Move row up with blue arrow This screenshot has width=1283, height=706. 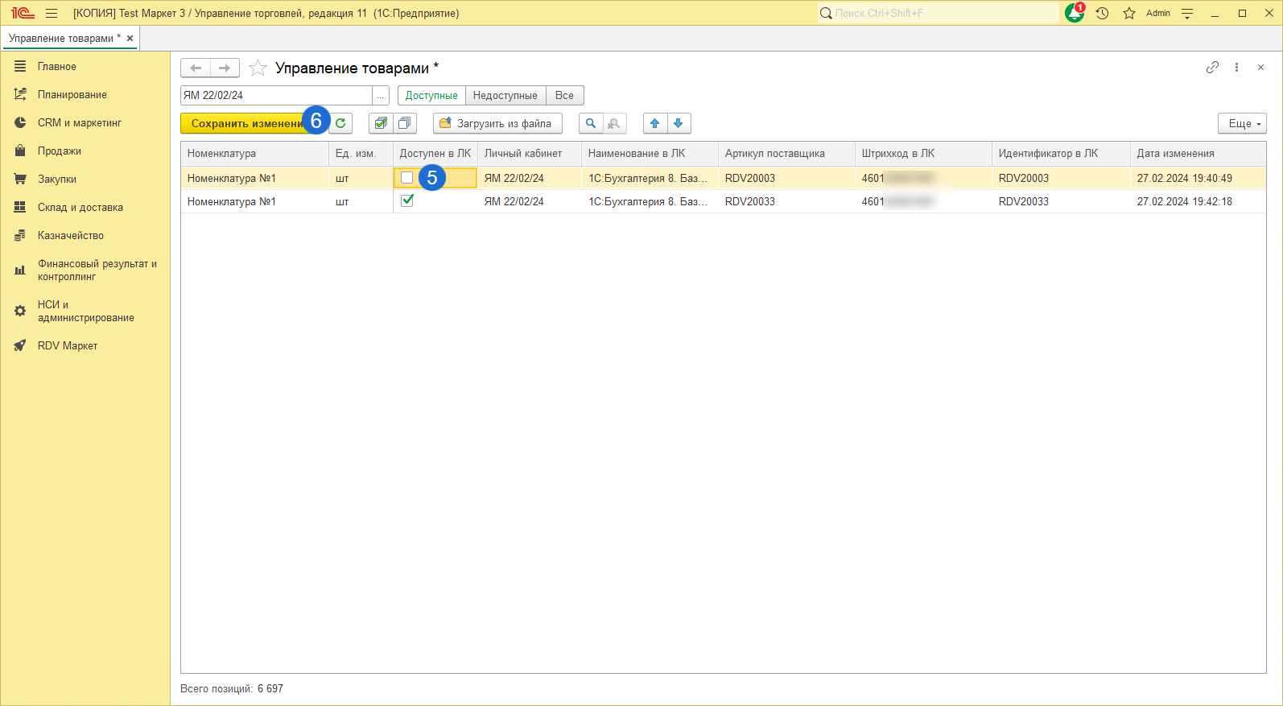655,123
